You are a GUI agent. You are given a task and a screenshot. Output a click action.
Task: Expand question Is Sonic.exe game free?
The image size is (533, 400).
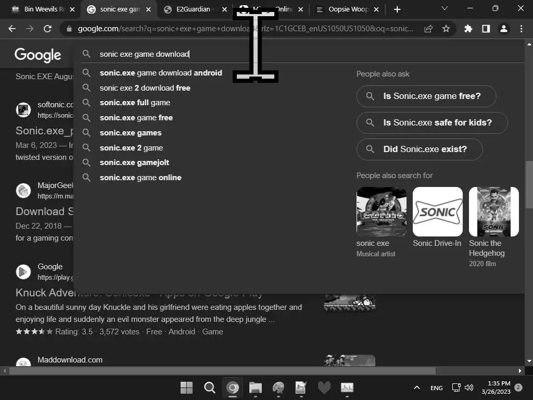(x=426, y=96)
